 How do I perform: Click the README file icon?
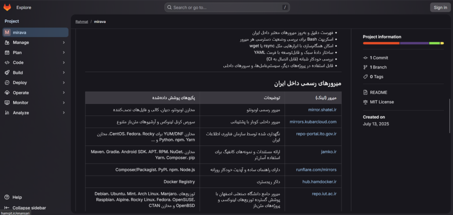pos(365,92)
